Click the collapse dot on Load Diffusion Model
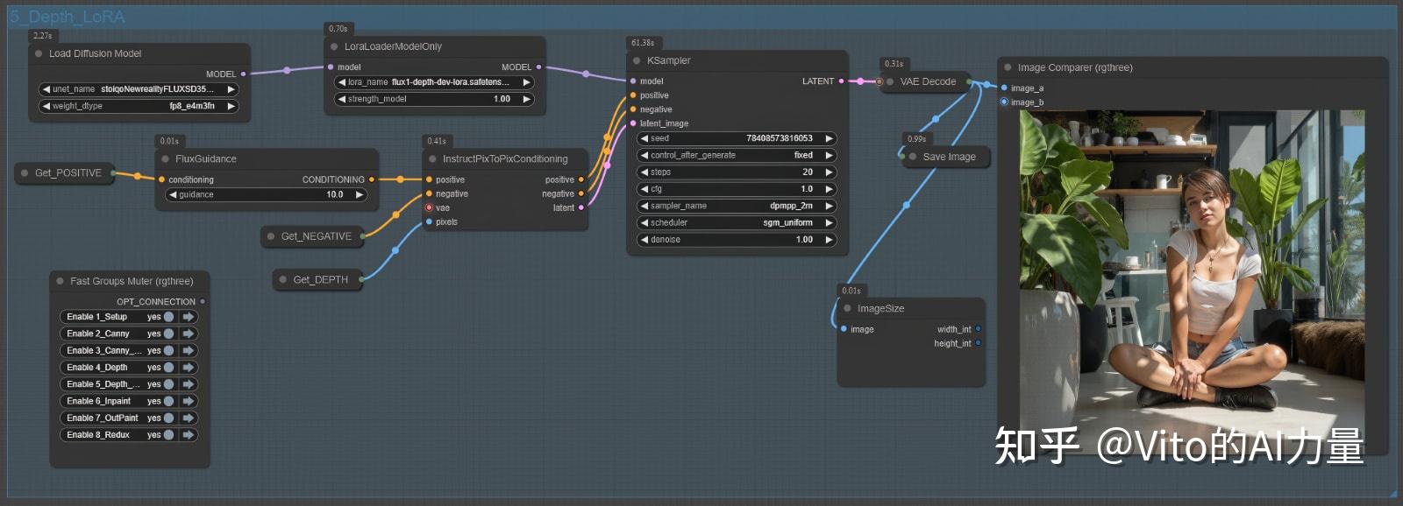This screenshot has width=1403, height=506. pos(39,54)
